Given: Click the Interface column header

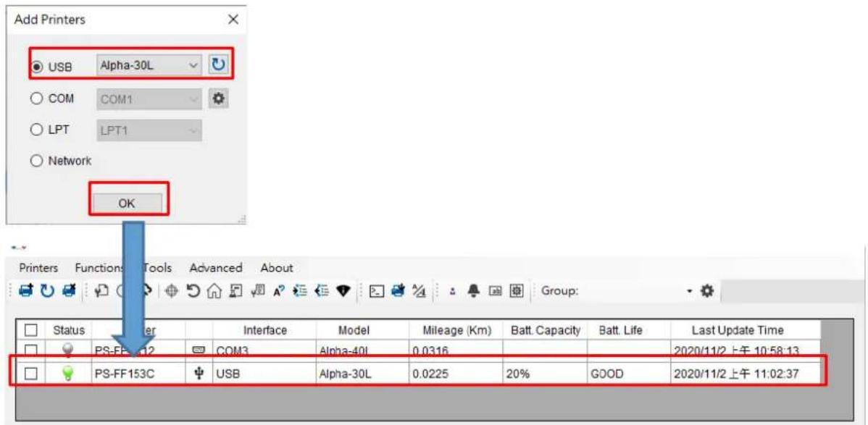Looking at the screenshot, I should [265, 330].
